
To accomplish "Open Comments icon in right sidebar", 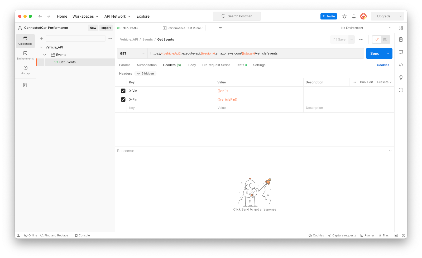I will click(401, 52).
